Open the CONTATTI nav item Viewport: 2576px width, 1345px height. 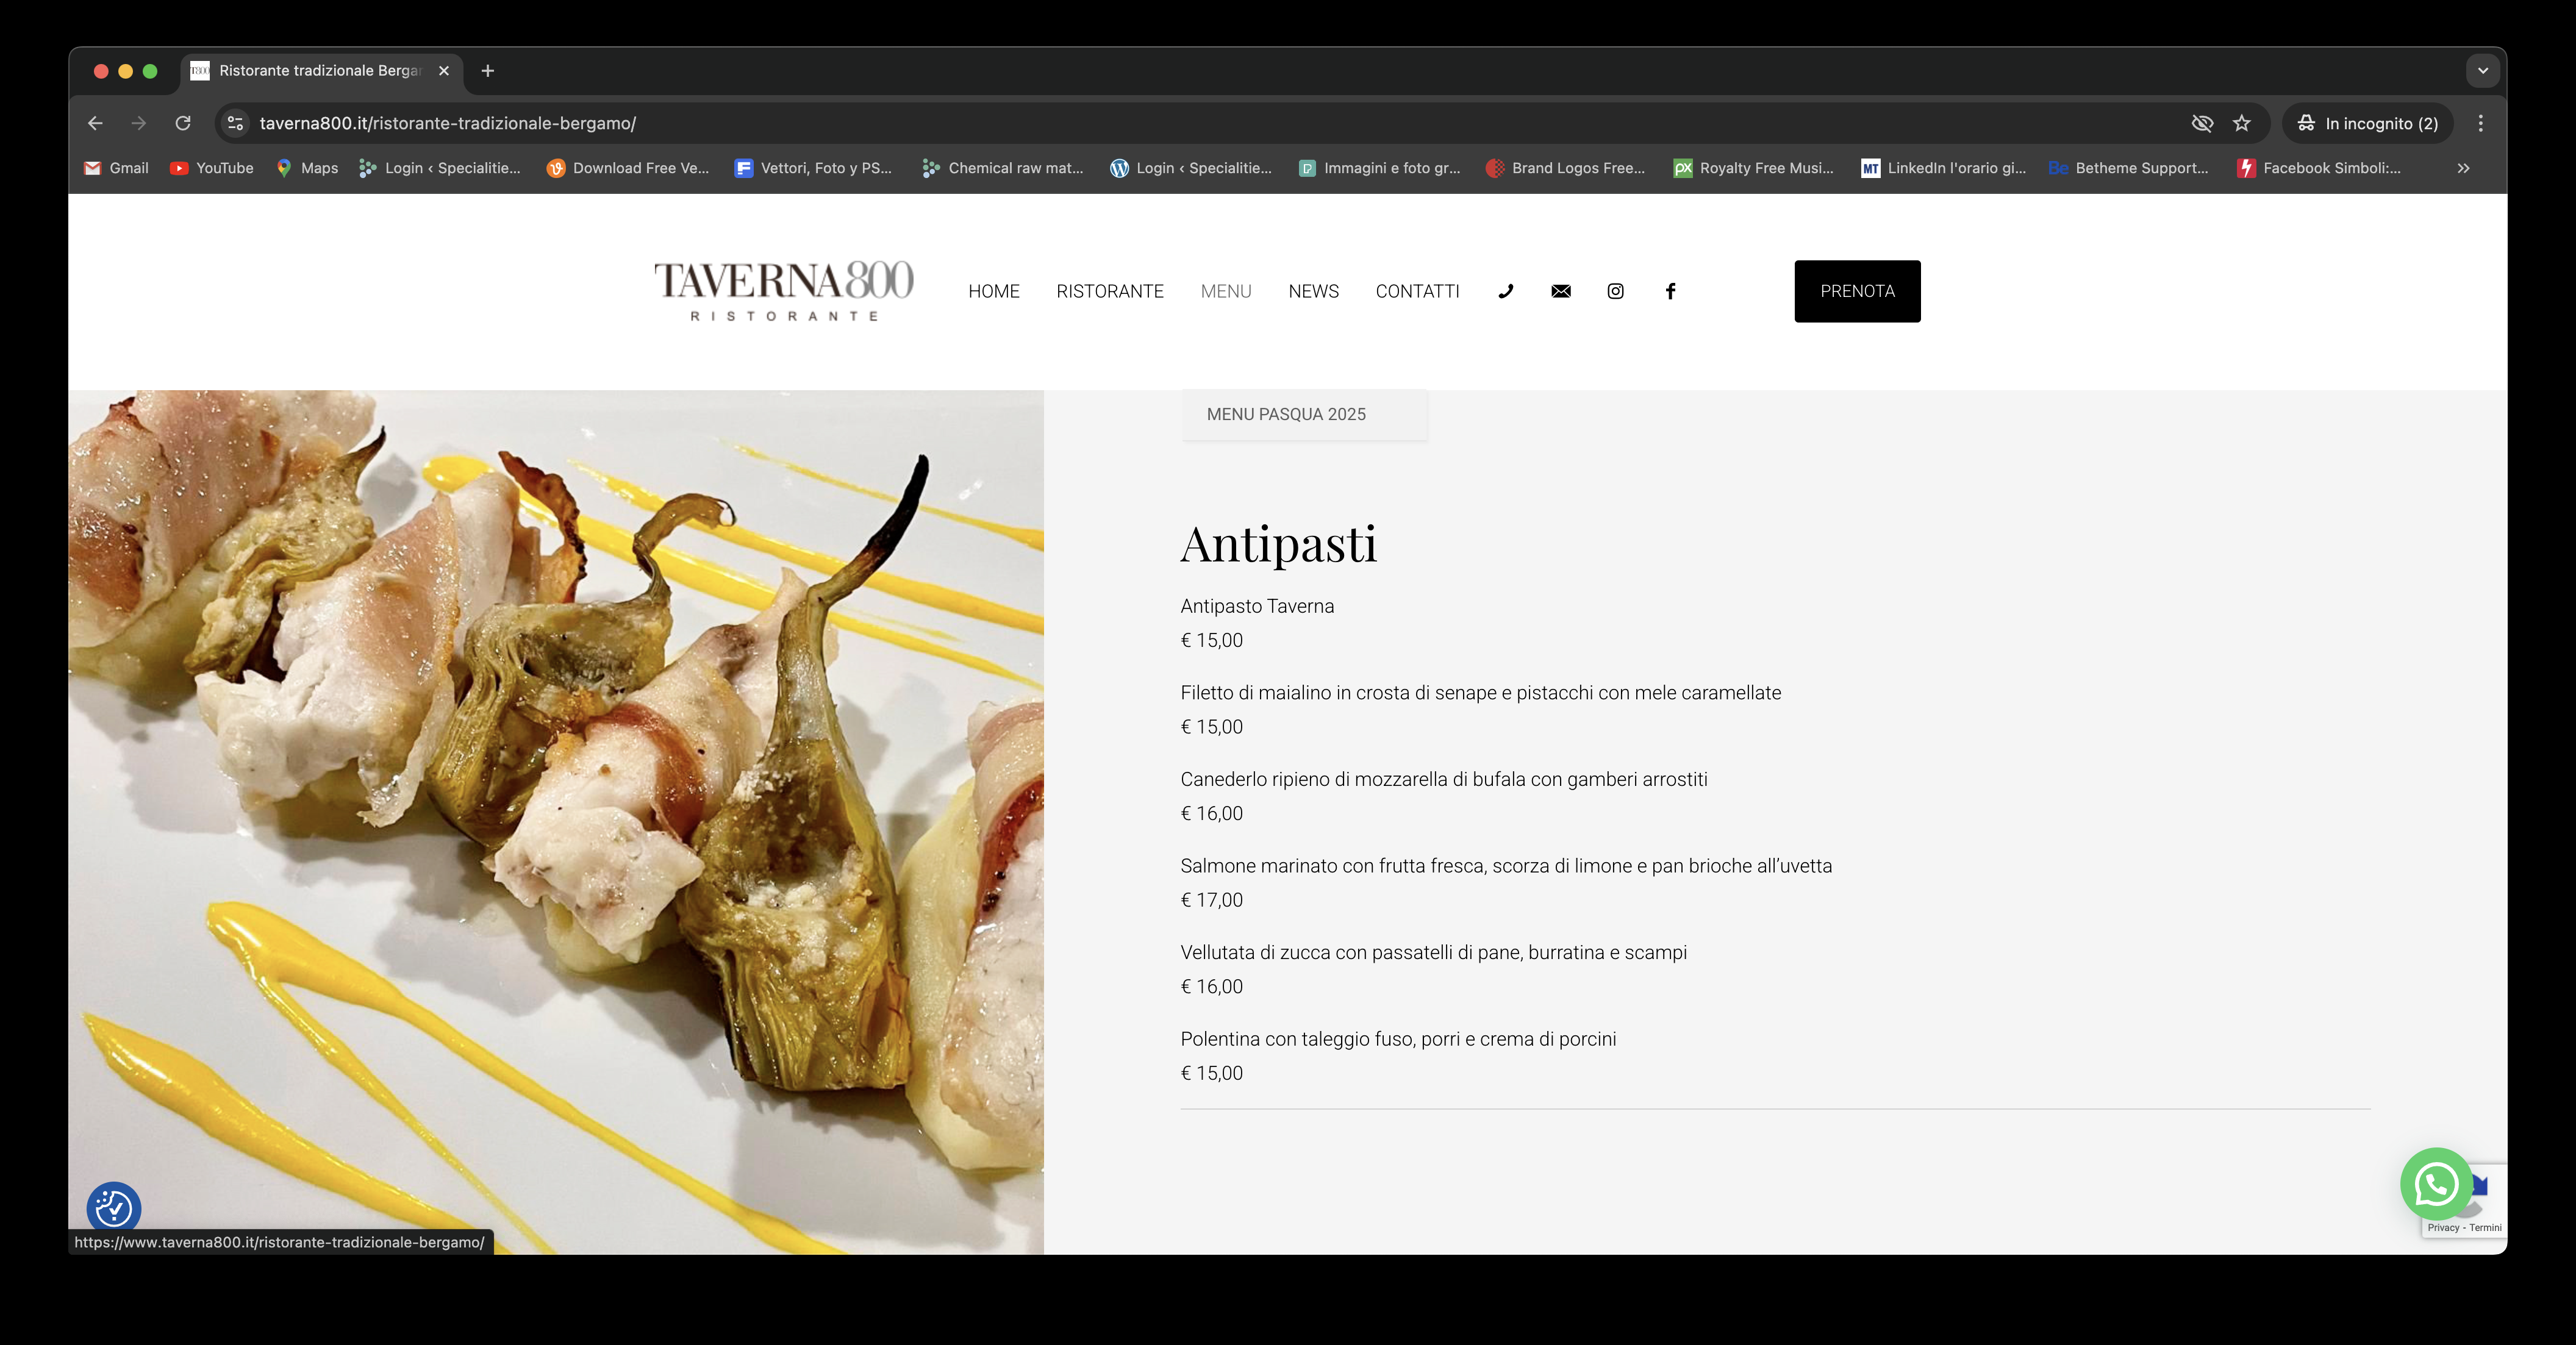(1417, 291)
